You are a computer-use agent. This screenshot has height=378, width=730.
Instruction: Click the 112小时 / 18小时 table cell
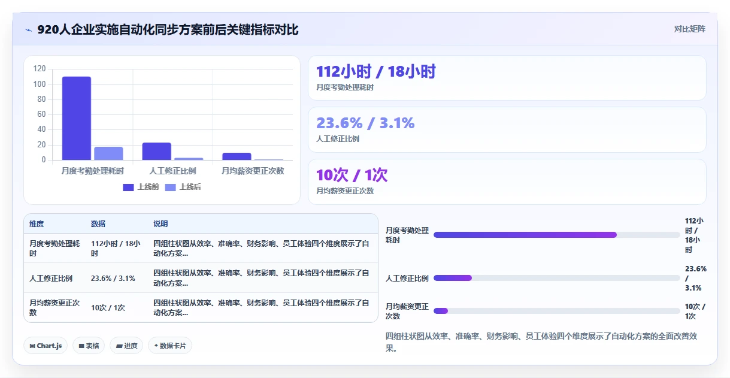[x=117, y=249]
